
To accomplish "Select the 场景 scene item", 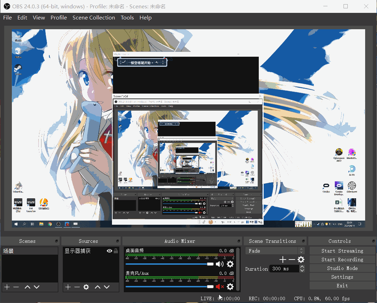I will (x=30, y=251).
